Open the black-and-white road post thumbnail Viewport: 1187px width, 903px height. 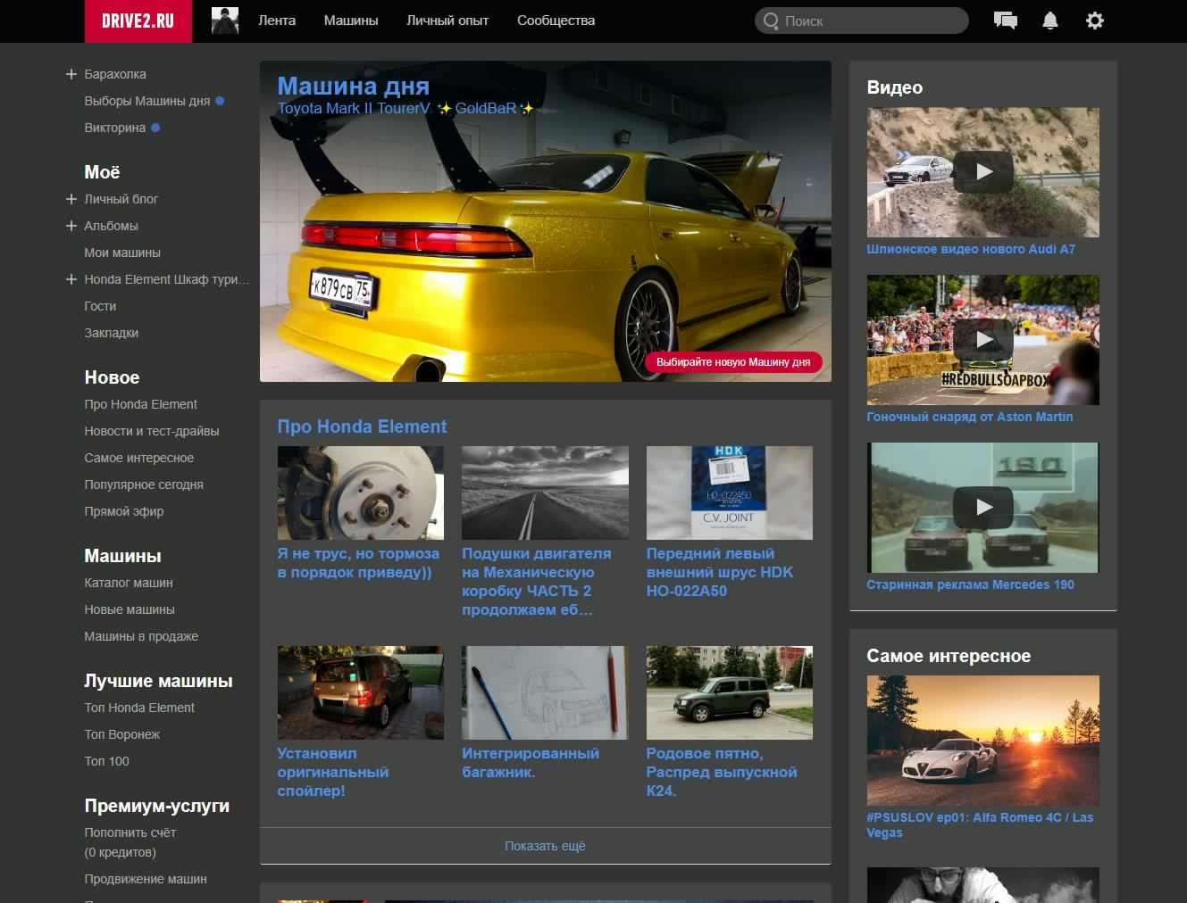[x=545, y=493]
